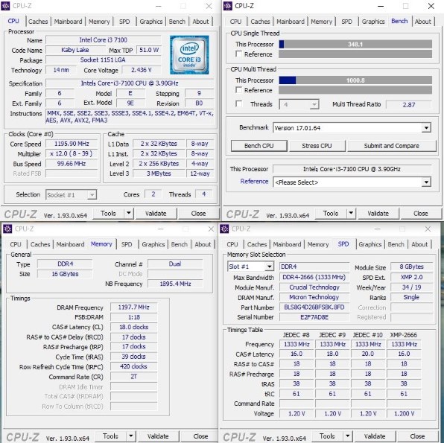
Task: Open the Slot #1 memory slot dropdown
Action: pos(250,267)
